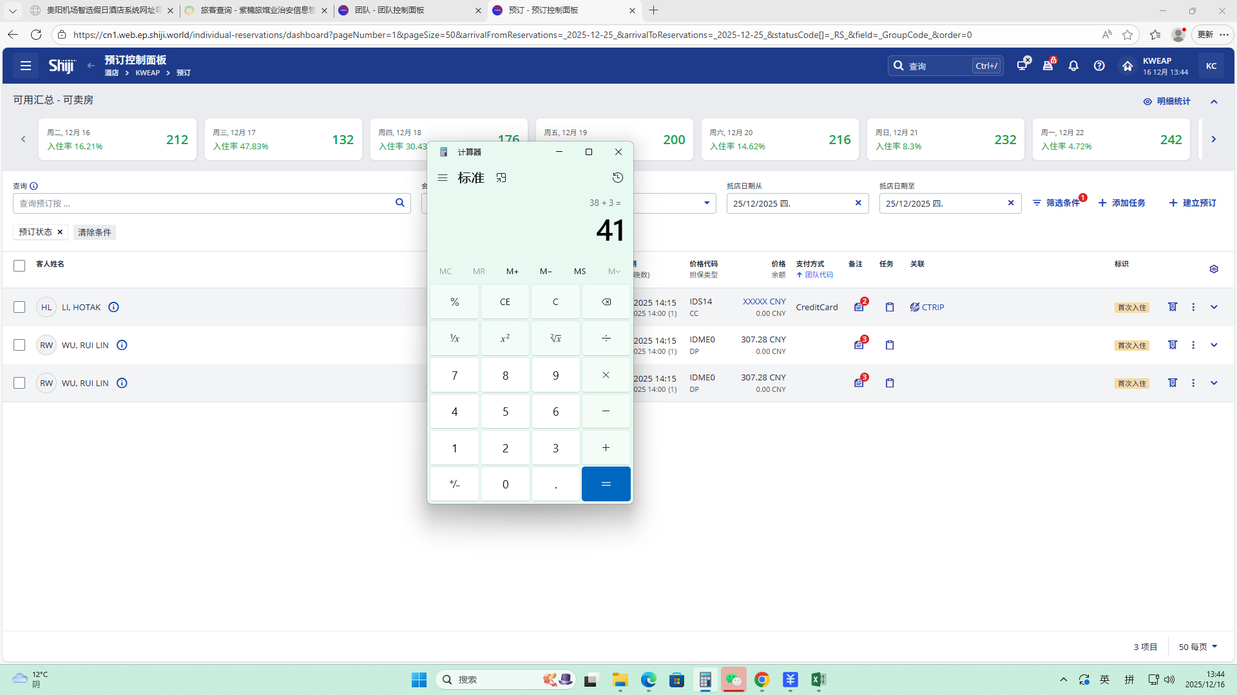This screenshot has width=1237, height=695.
Task: Open the task clipboard icon for LI, HOTAK
Action: (890, 307)
